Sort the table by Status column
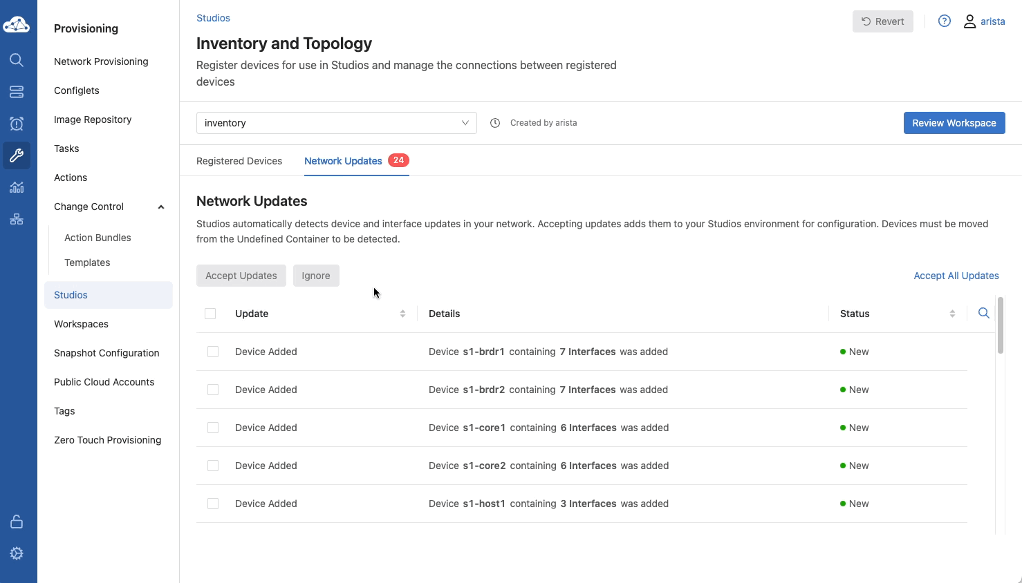This screenshot has height=583, width=1022. (x=951, y=314)
